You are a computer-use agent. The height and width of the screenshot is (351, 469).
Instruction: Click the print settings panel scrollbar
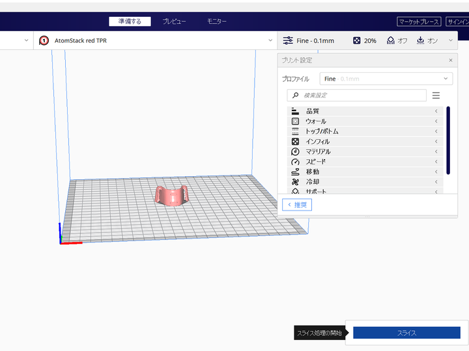pos(448,140)
